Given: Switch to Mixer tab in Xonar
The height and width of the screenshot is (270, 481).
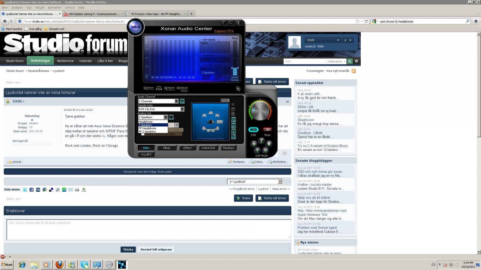Looking at the screenshot, I should click(x=167, y=148).
